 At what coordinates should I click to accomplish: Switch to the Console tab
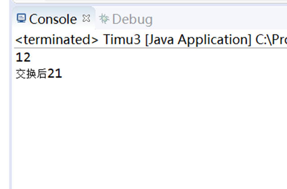(53, 19)
